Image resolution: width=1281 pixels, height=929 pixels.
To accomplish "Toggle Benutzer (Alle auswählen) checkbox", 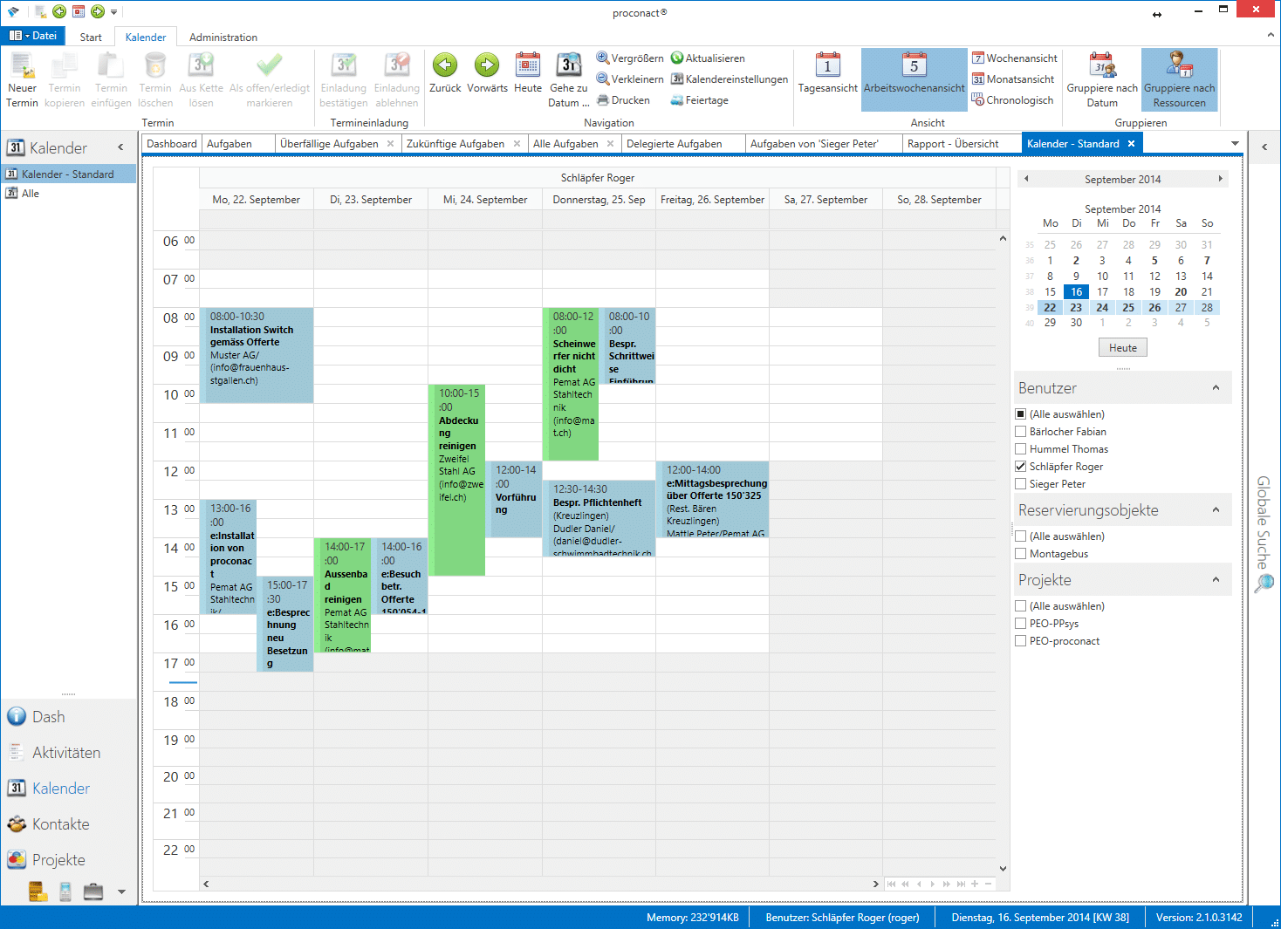I will [1020, 414].
